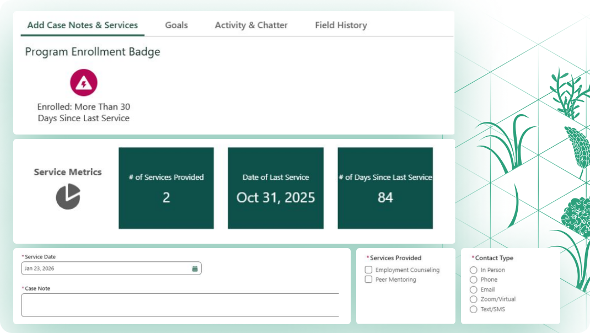Select the In Person contact type
Image resolution: width=590 pixels, height=333 pixels.
(x=473, y=270)
